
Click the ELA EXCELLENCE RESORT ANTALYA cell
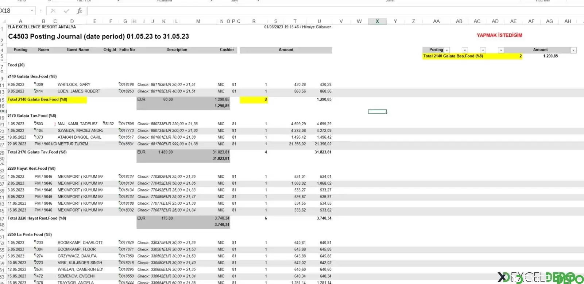[x=42, y=27]
